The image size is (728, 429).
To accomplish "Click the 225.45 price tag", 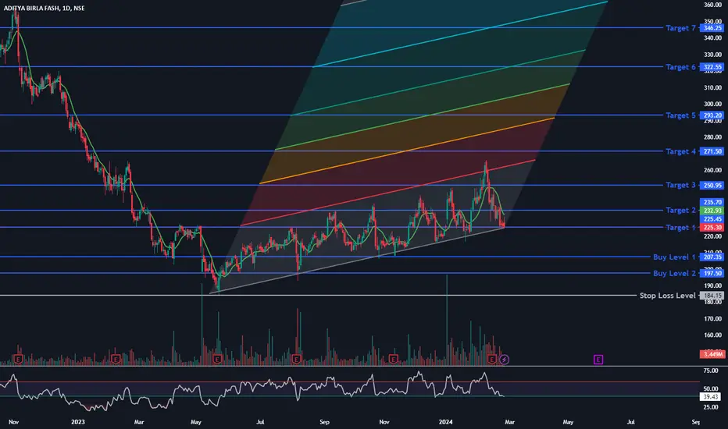I will point(712,219).
